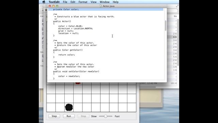Viewport: 218px width, 123px height.
Task: Open the Help menu
Action: (115, 2)
